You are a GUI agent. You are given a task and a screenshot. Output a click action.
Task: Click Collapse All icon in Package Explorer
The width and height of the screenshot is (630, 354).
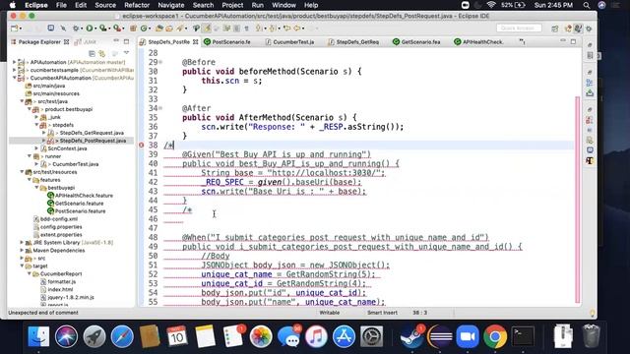(x=92, y=53)
